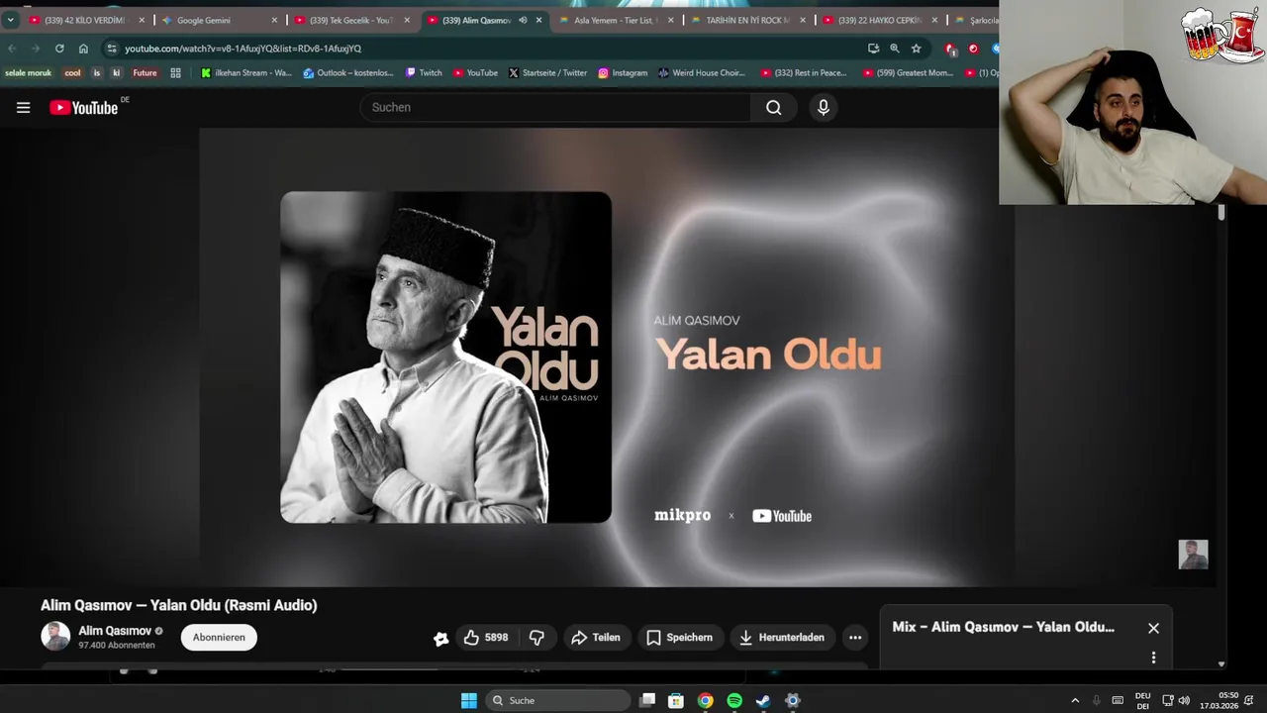This screenshot has width=1267, height=713.
Task: Open Rest in Peace bookmark
Action: (803, 72)
